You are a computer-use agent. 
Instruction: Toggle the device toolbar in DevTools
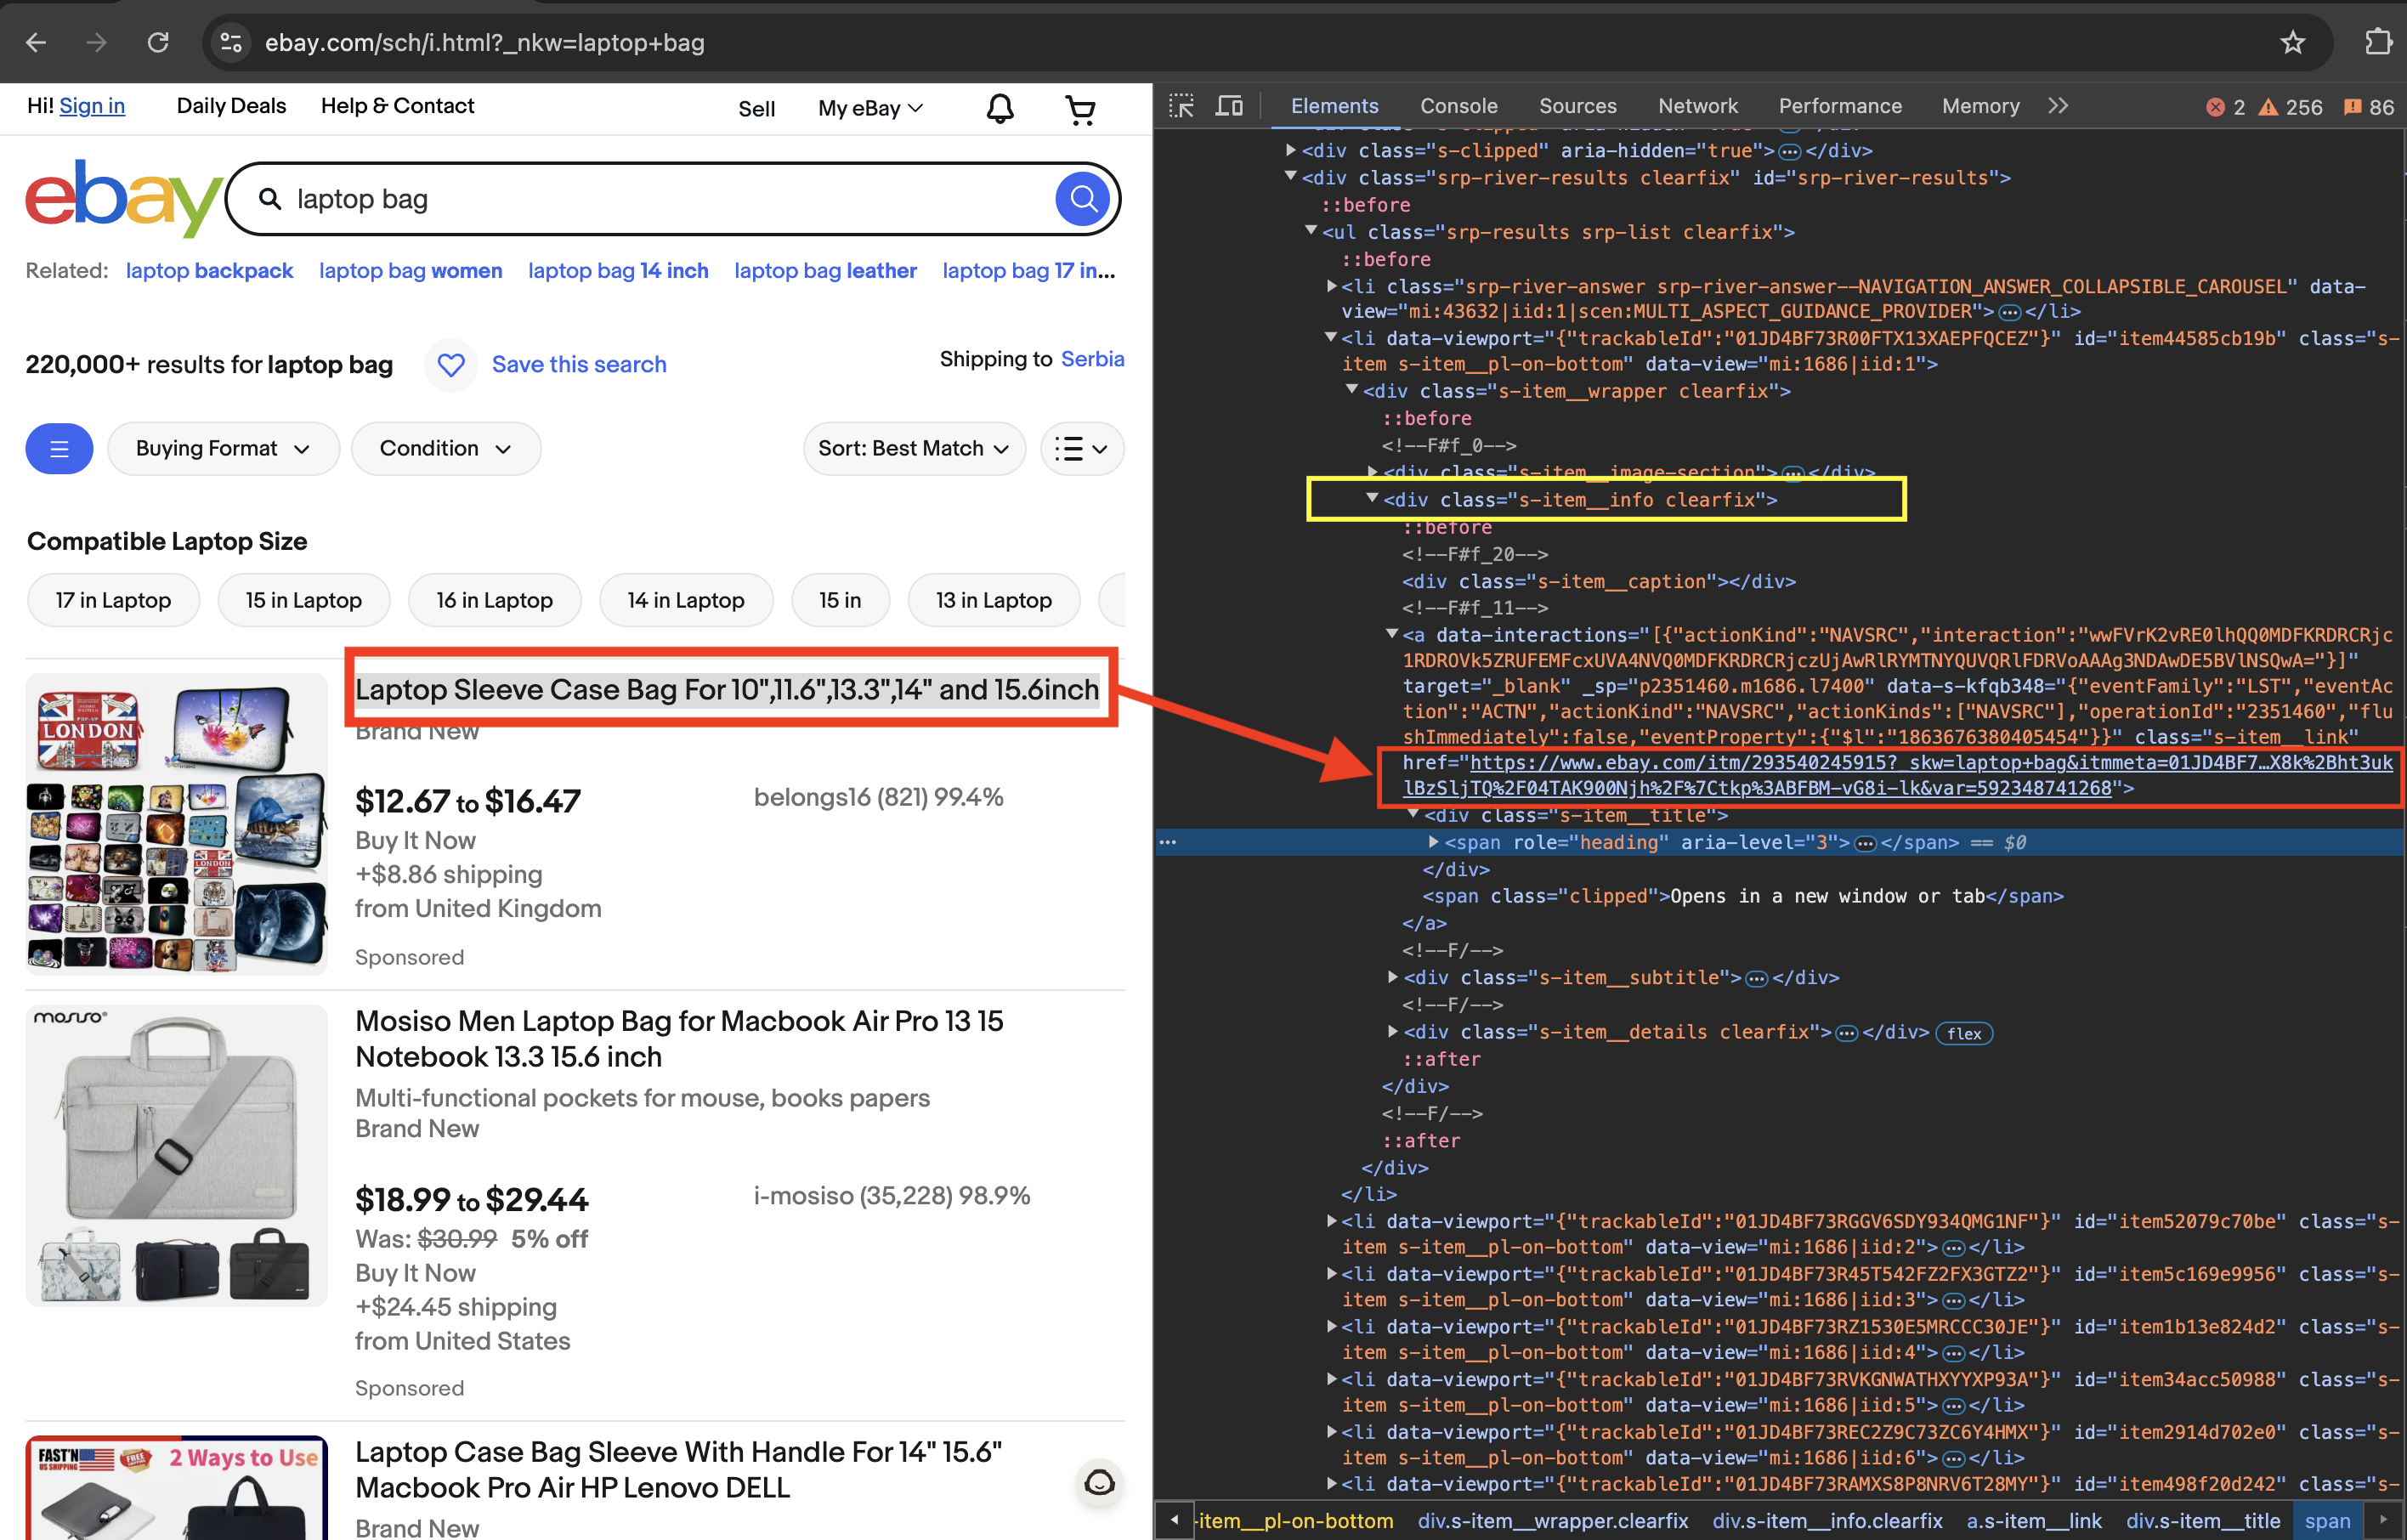1229,105
